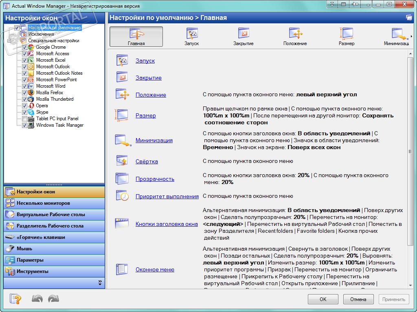Viewport: 417px width, 312px height.
Task: Open the Положение link
Action: 151,95
